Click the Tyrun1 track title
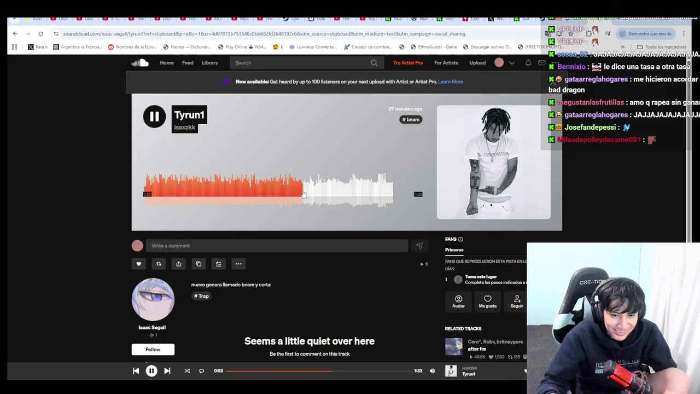The height and width of the screenshot is (394, 700). point(189,115)
